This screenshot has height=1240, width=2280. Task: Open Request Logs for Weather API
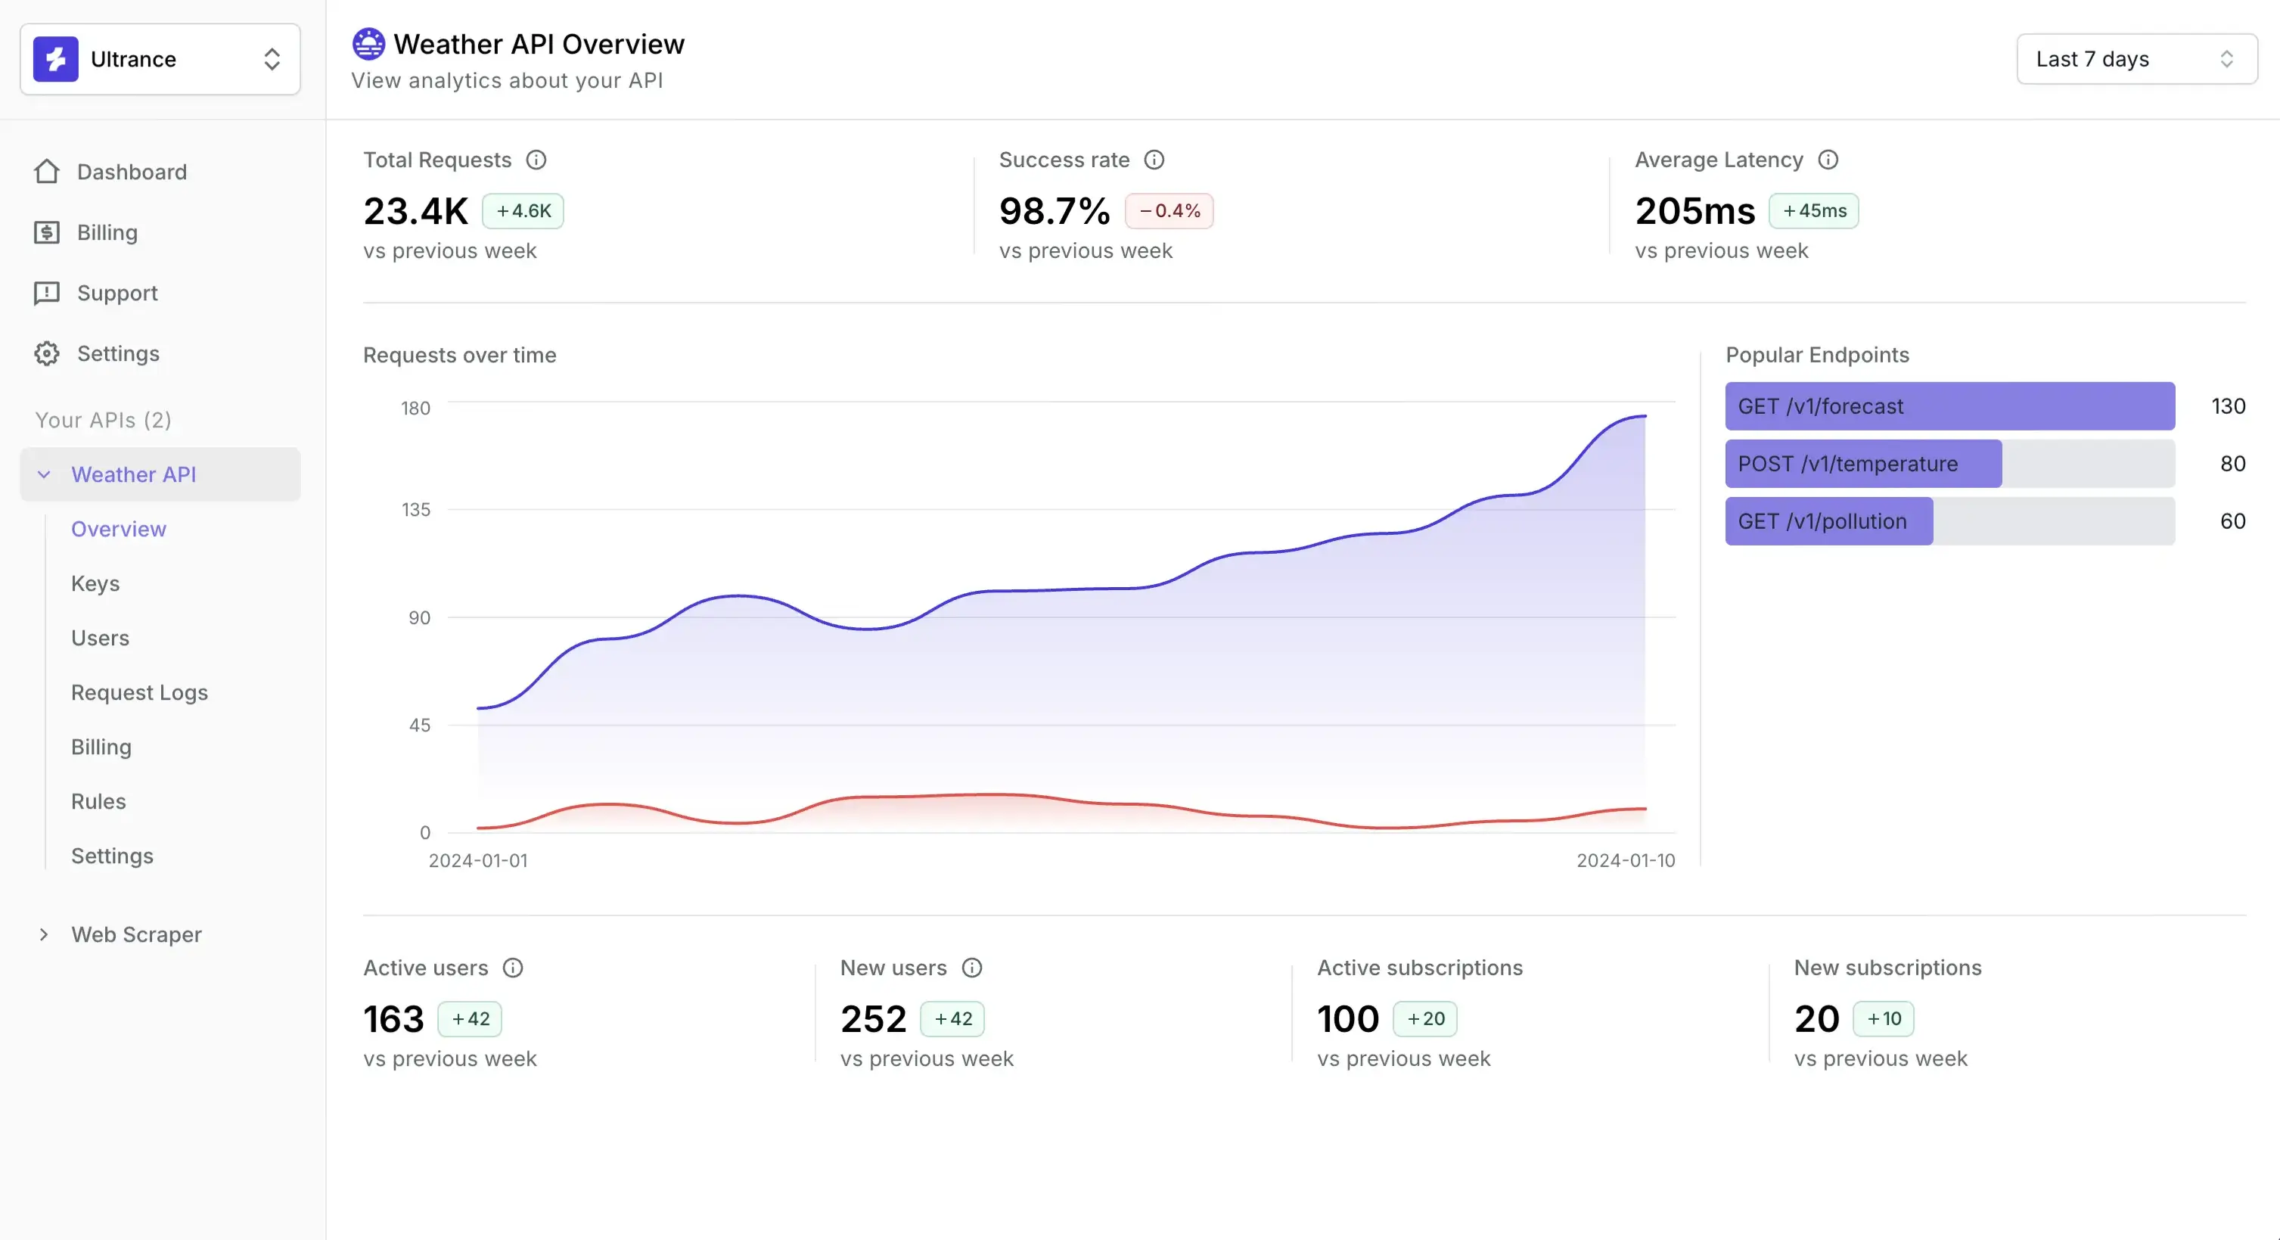tap(139, 693)
